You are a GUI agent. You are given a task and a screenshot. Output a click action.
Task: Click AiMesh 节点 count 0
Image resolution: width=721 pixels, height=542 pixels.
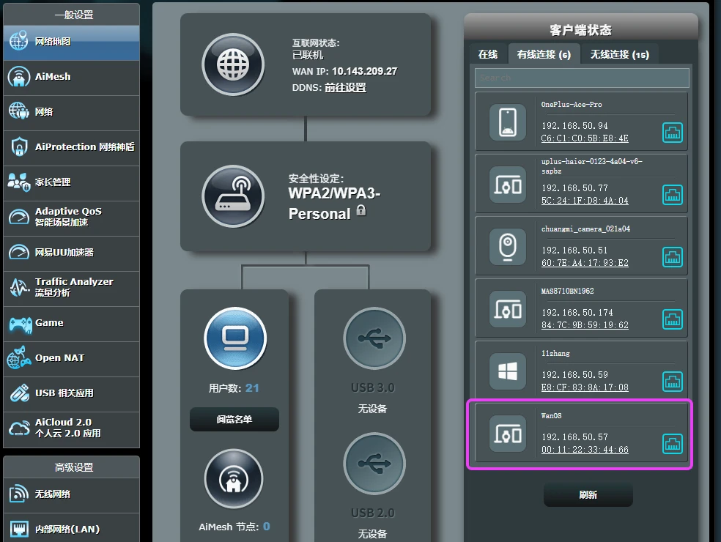click(x=266, y=527)
